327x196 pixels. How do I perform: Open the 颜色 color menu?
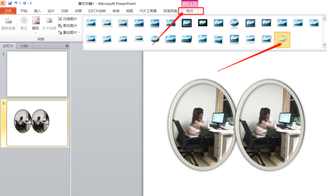coord(35,25)
